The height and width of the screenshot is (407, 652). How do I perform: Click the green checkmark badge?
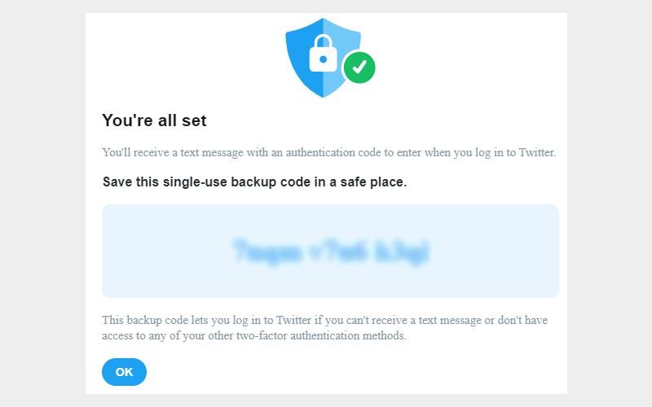pos(359,68)
